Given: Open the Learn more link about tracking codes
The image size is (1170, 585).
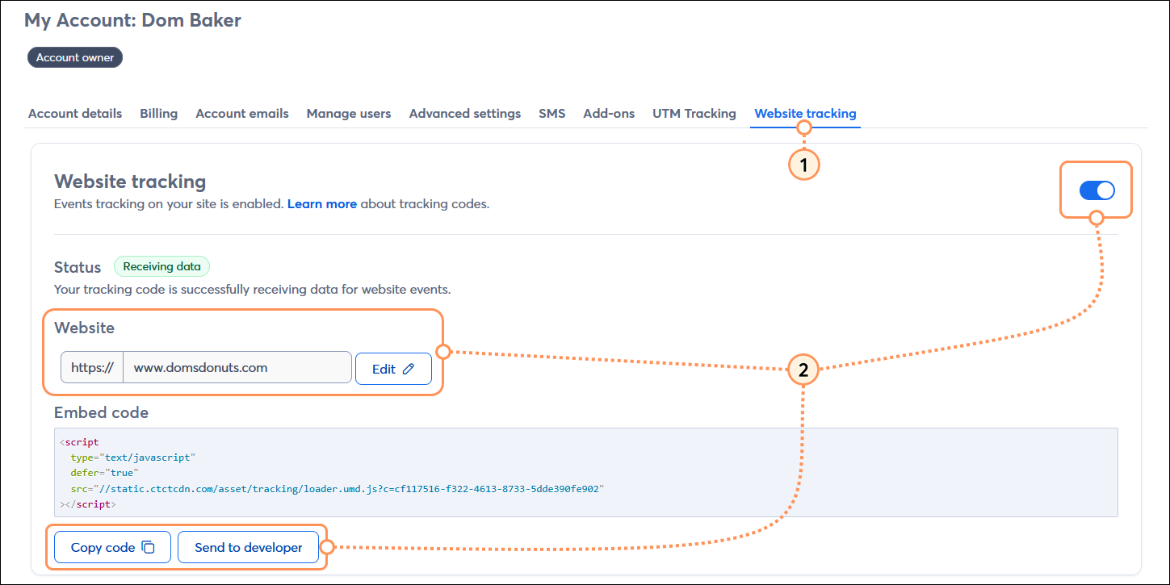Looking at the screenshot, I should click(x=321, y=203).
